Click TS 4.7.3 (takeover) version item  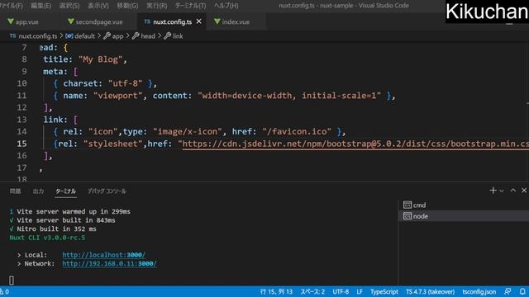(430, 292)
